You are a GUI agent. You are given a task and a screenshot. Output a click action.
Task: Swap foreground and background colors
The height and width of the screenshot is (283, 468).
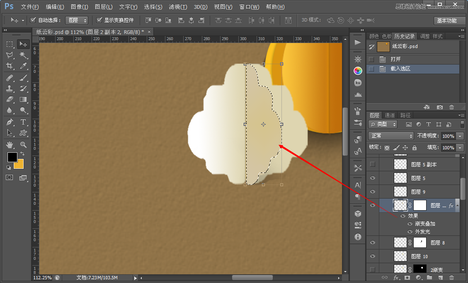point(22,154)
